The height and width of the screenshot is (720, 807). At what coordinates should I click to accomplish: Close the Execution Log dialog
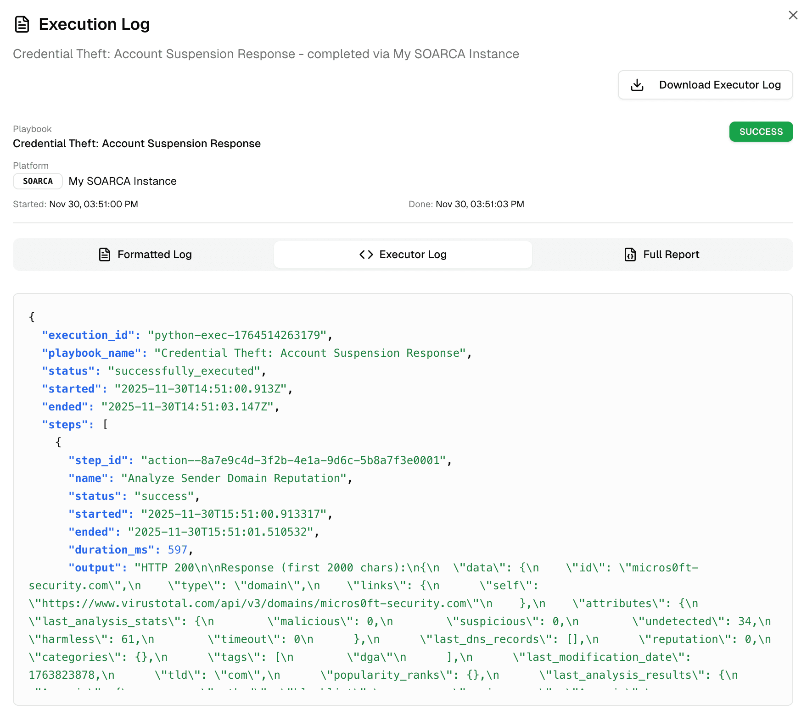(793, 15)
